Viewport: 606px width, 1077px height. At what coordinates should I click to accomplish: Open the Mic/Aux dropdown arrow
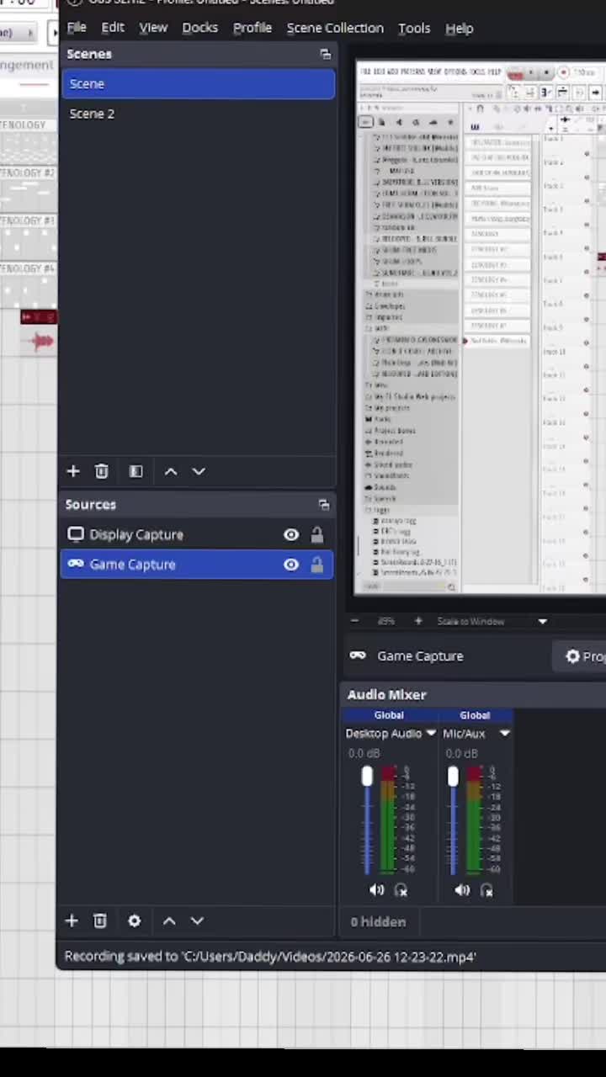(x=505, y=733)
